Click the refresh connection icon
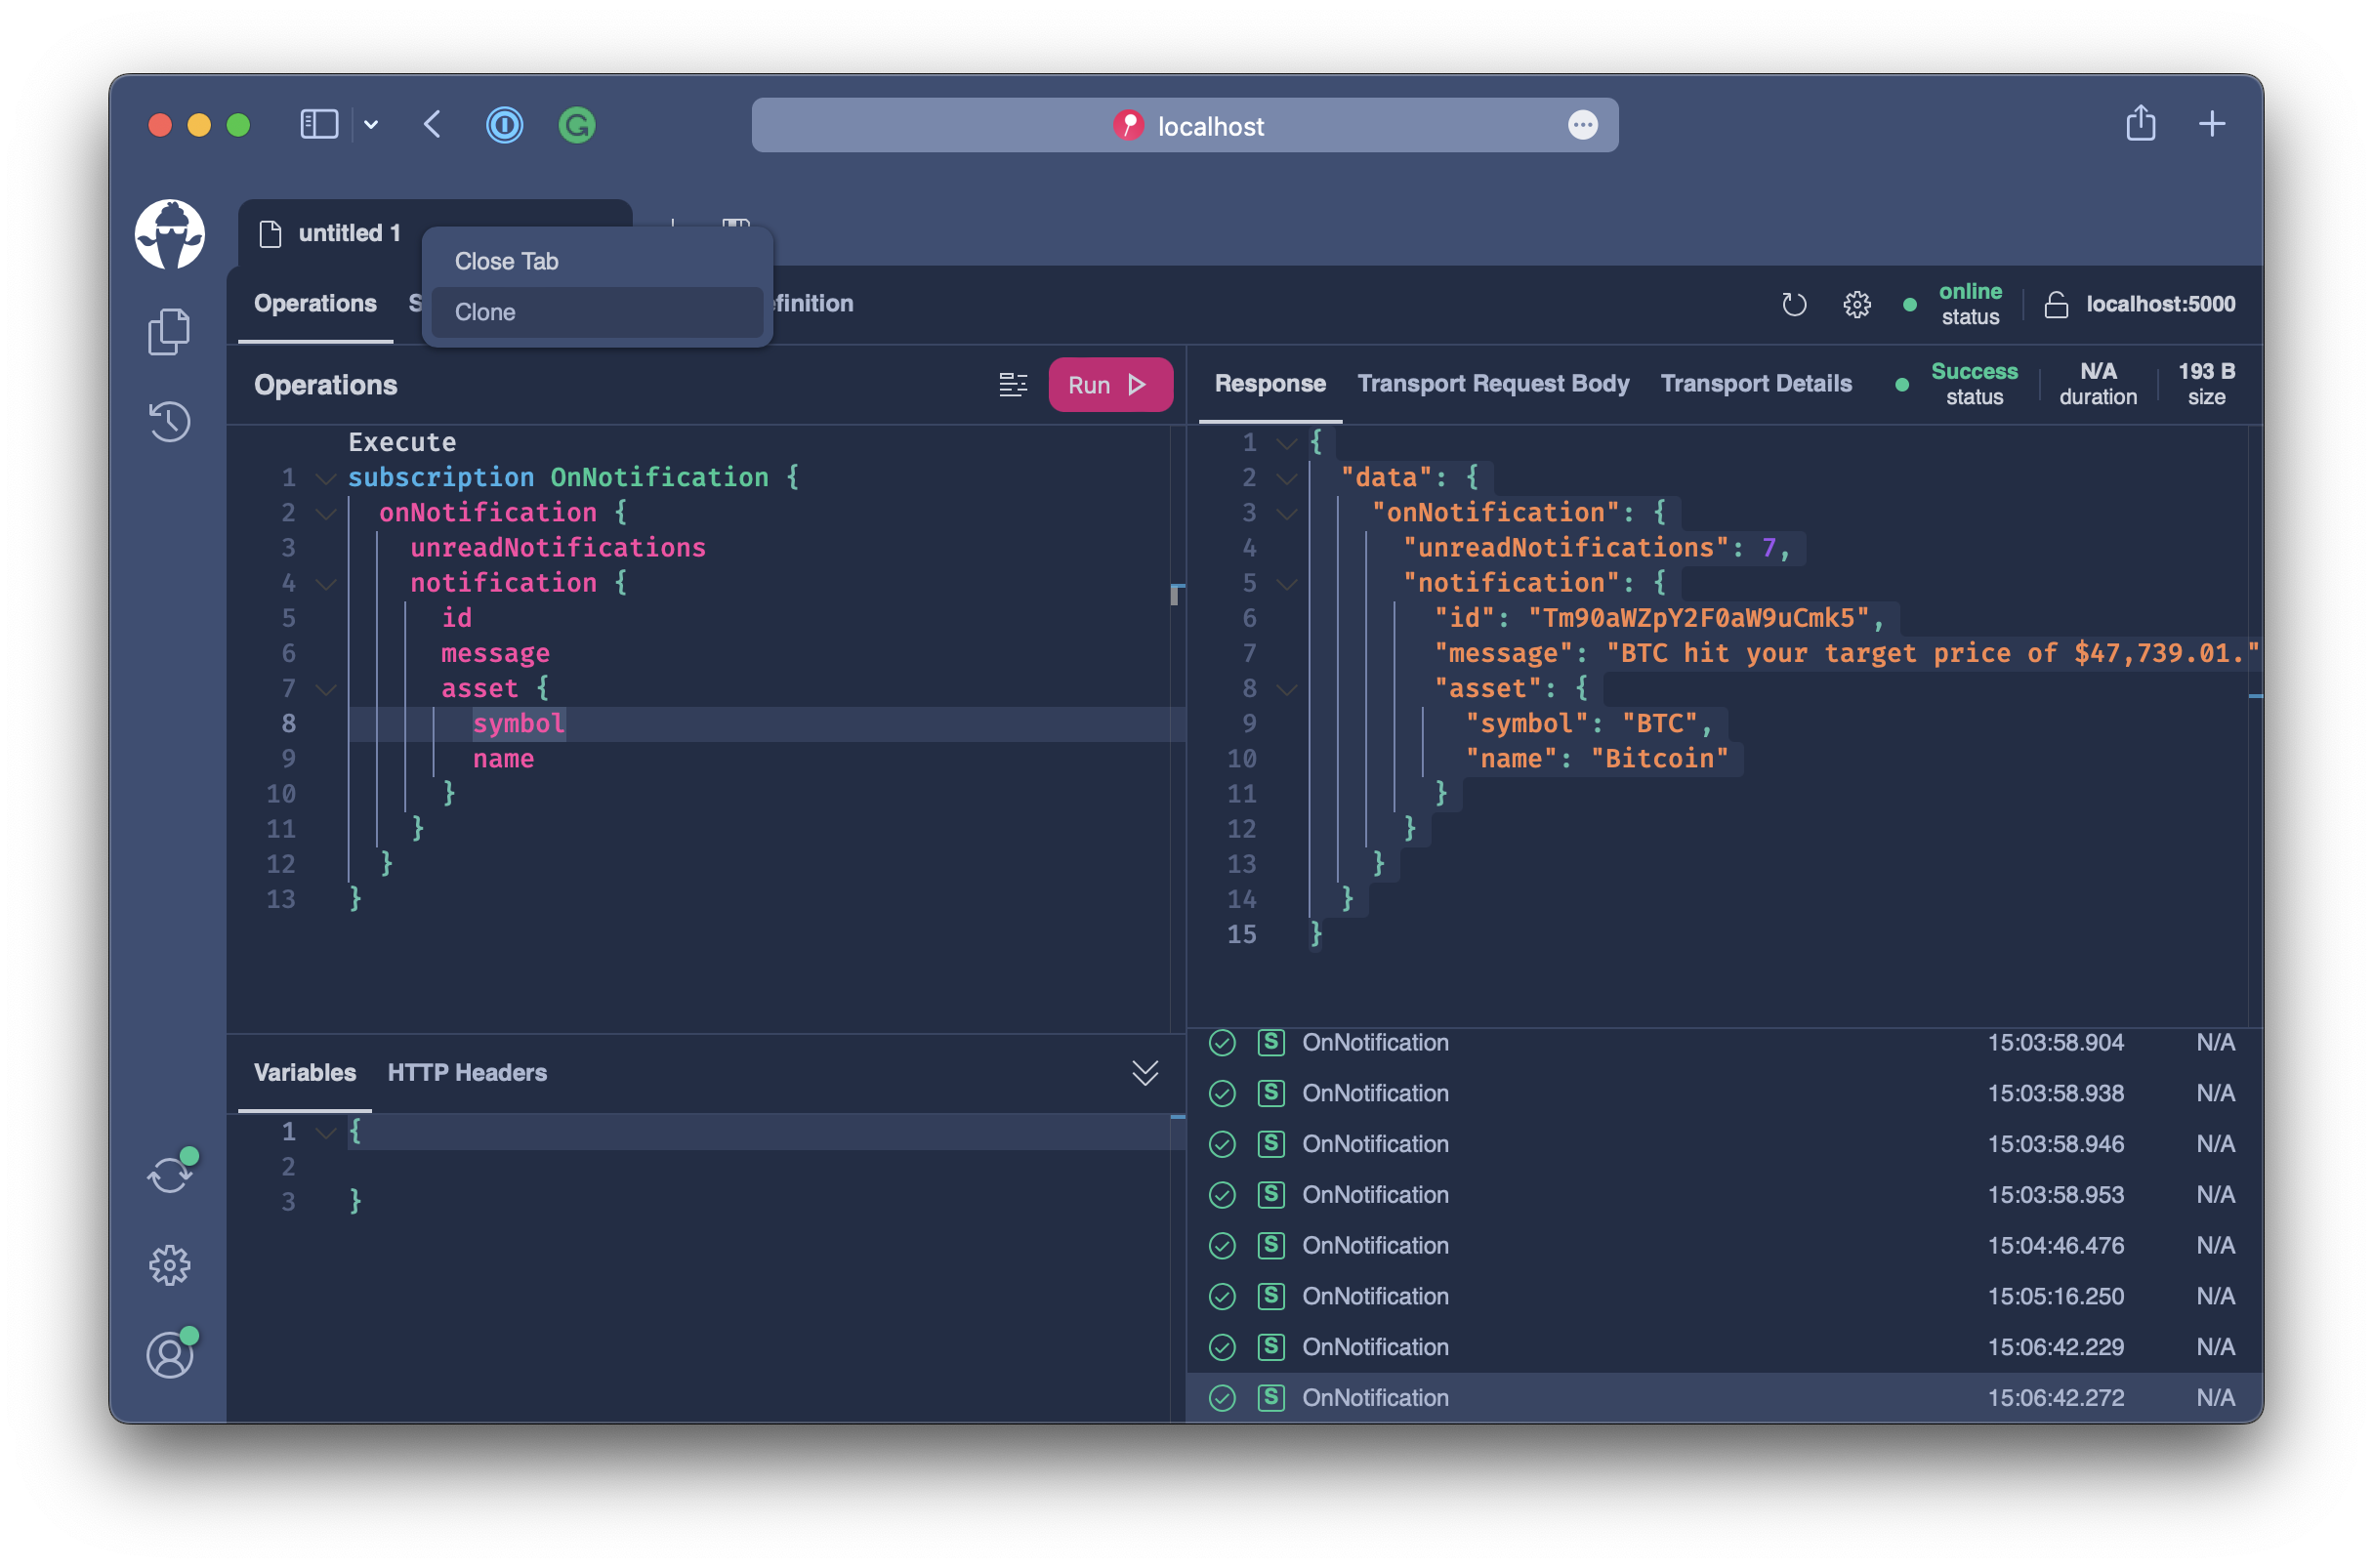Screen dimensions: 2373x1568 (x=1794, y=303)
